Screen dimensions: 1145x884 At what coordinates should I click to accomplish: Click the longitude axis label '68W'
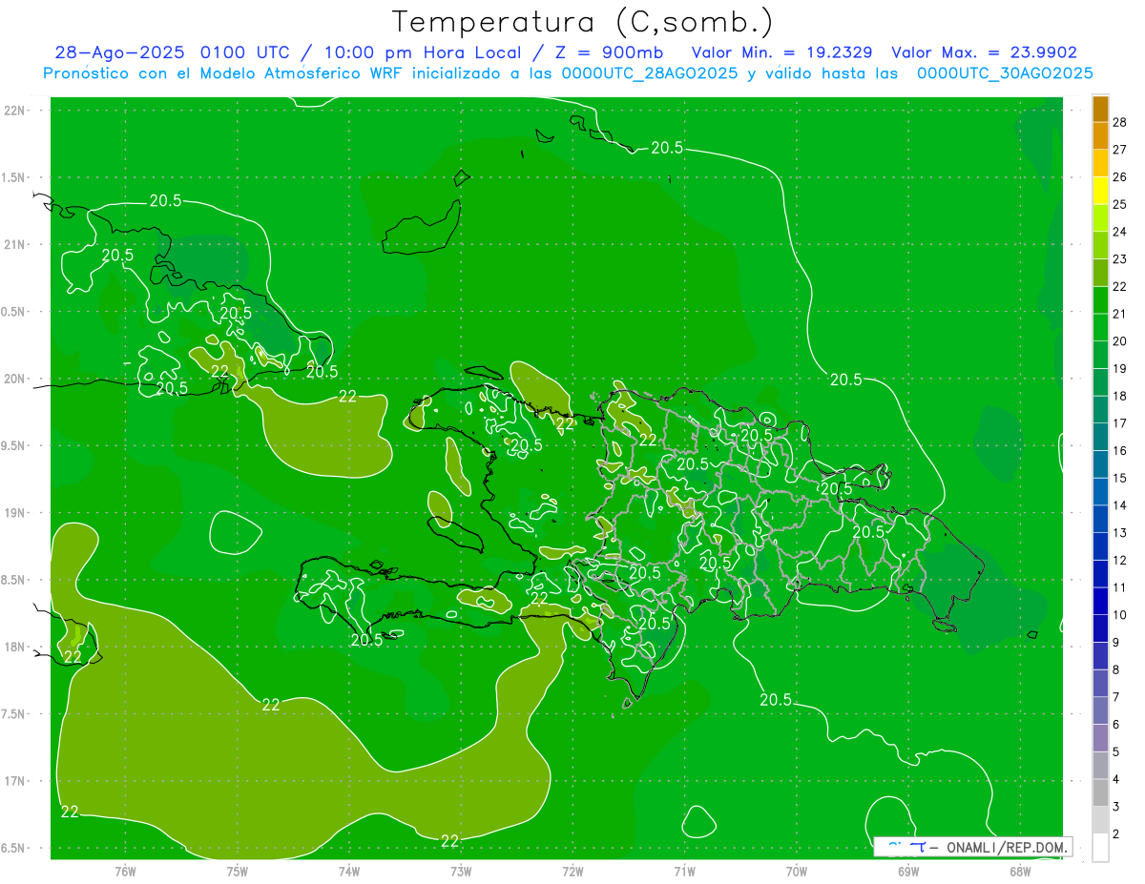1020,871
